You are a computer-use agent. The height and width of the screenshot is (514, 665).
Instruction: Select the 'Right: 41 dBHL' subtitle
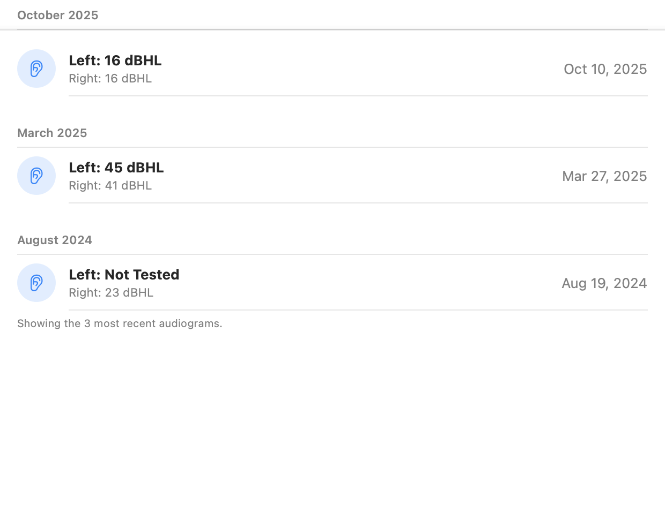pos(110,185)
